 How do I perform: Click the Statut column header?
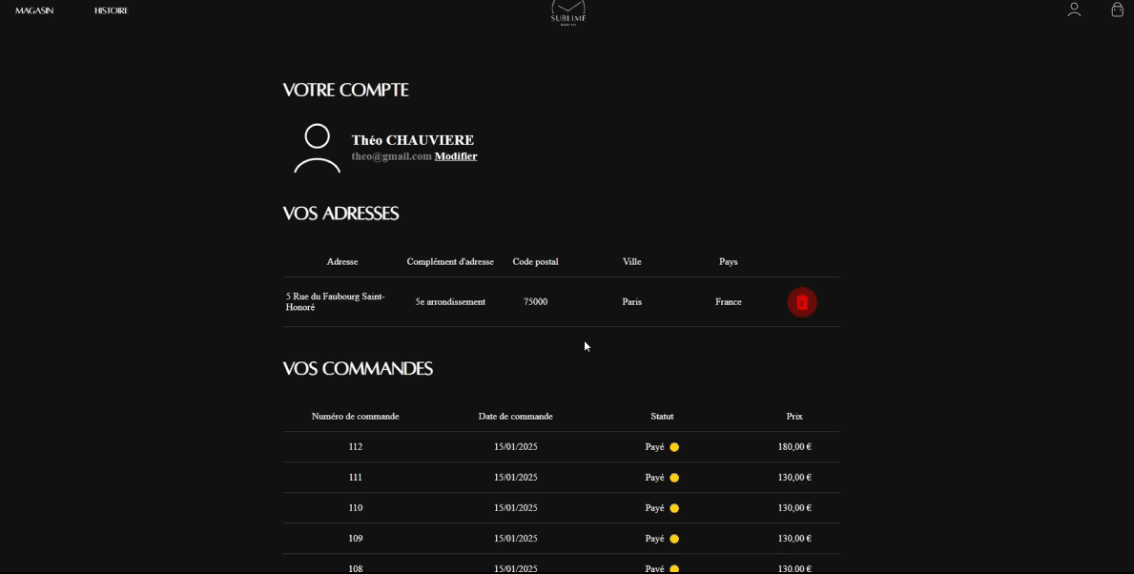(x=662, y=417)
